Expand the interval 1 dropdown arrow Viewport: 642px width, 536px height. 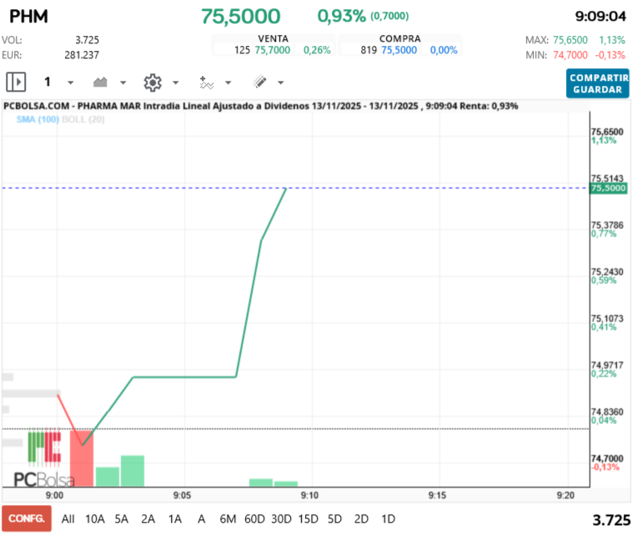click(70, 83)
